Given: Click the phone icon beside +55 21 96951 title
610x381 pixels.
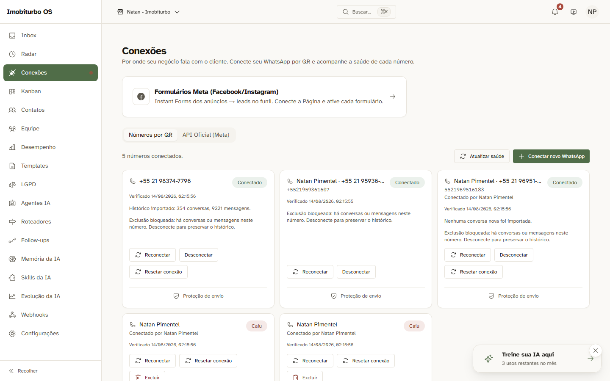Looking at the screenshot, I should tap(448, 181).
